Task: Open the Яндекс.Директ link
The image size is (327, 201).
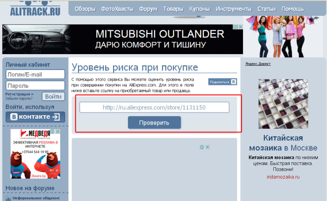Action: (x=258, y=64)
